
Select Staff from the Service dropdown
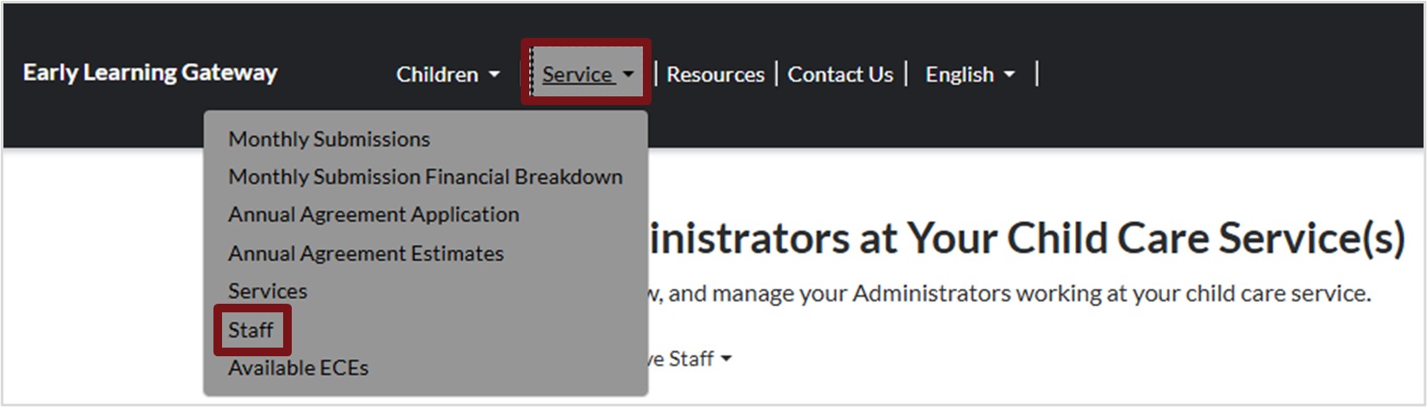[x=250, y=330]
